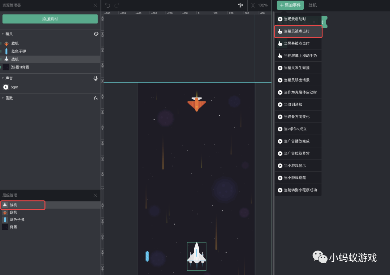The width and height of the screenshot is (390, 275).
Task: Click the undo arrow in the canvas toolbar
Action: coord(108,5)
